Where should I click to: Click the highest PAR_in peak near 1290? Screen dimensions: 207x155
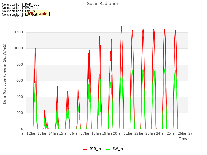[x=122, y=26]
